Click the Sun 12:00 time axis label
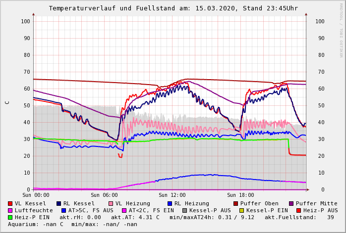This screenshot has width=346, height=233. tap(172, 195)
